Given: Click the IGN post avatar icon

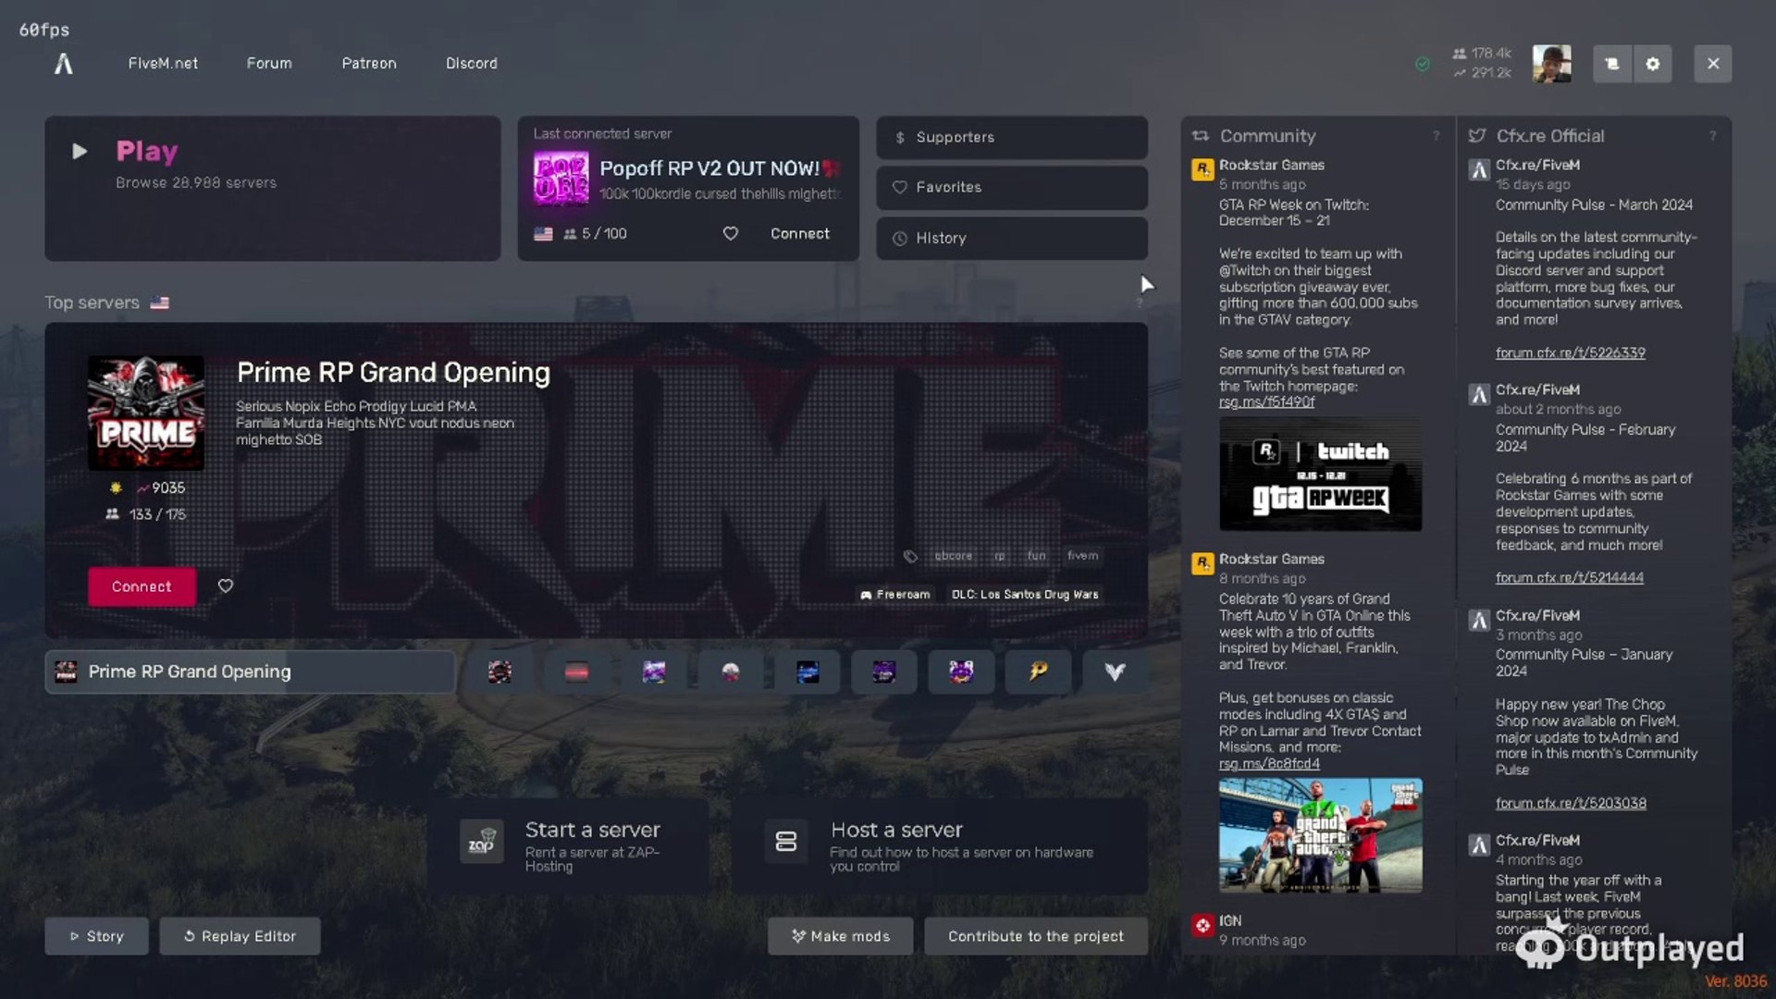Looking at the screenshot, I should 1202,925.
